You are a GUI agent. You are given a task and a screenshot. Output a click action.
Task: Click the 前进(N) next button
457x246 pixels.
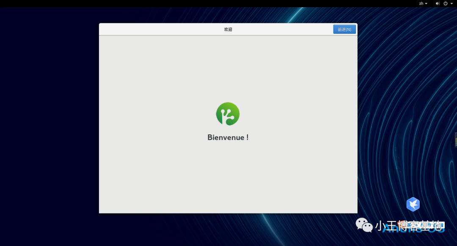344,30
